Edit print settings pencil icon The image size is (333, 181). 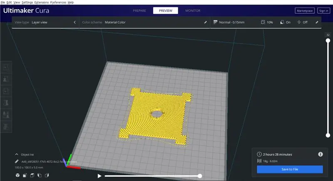point(317,22)
